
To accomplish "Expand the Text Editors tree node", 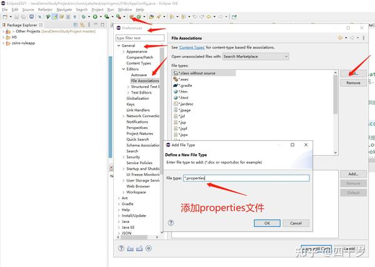I will (x=128, y=92).
